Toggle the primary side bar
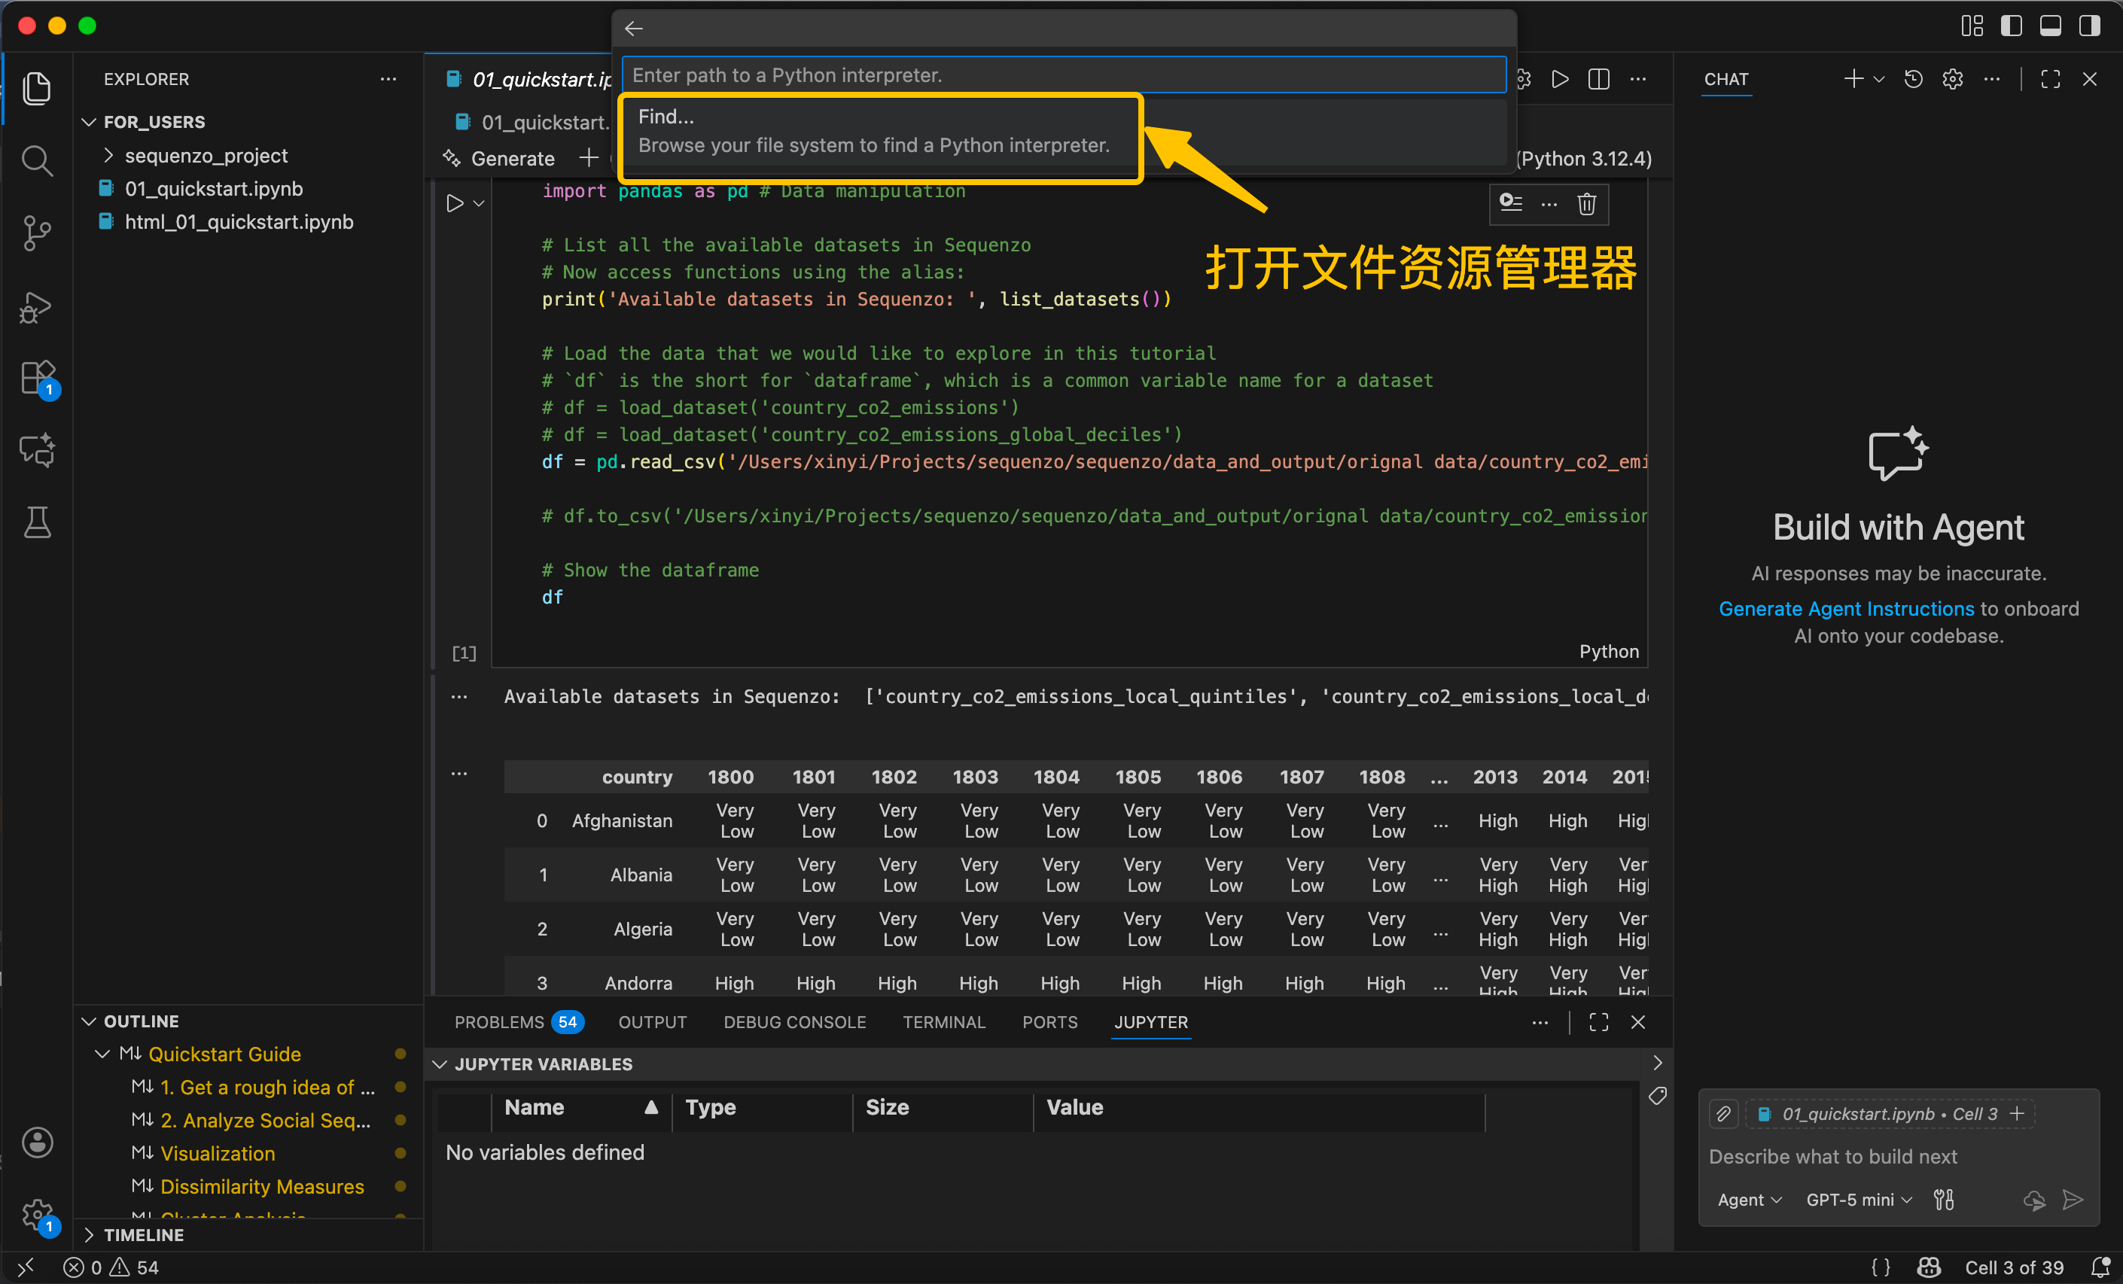Image resolution: width=2123 pixels, height=1284 pixels. (2011, 26)
